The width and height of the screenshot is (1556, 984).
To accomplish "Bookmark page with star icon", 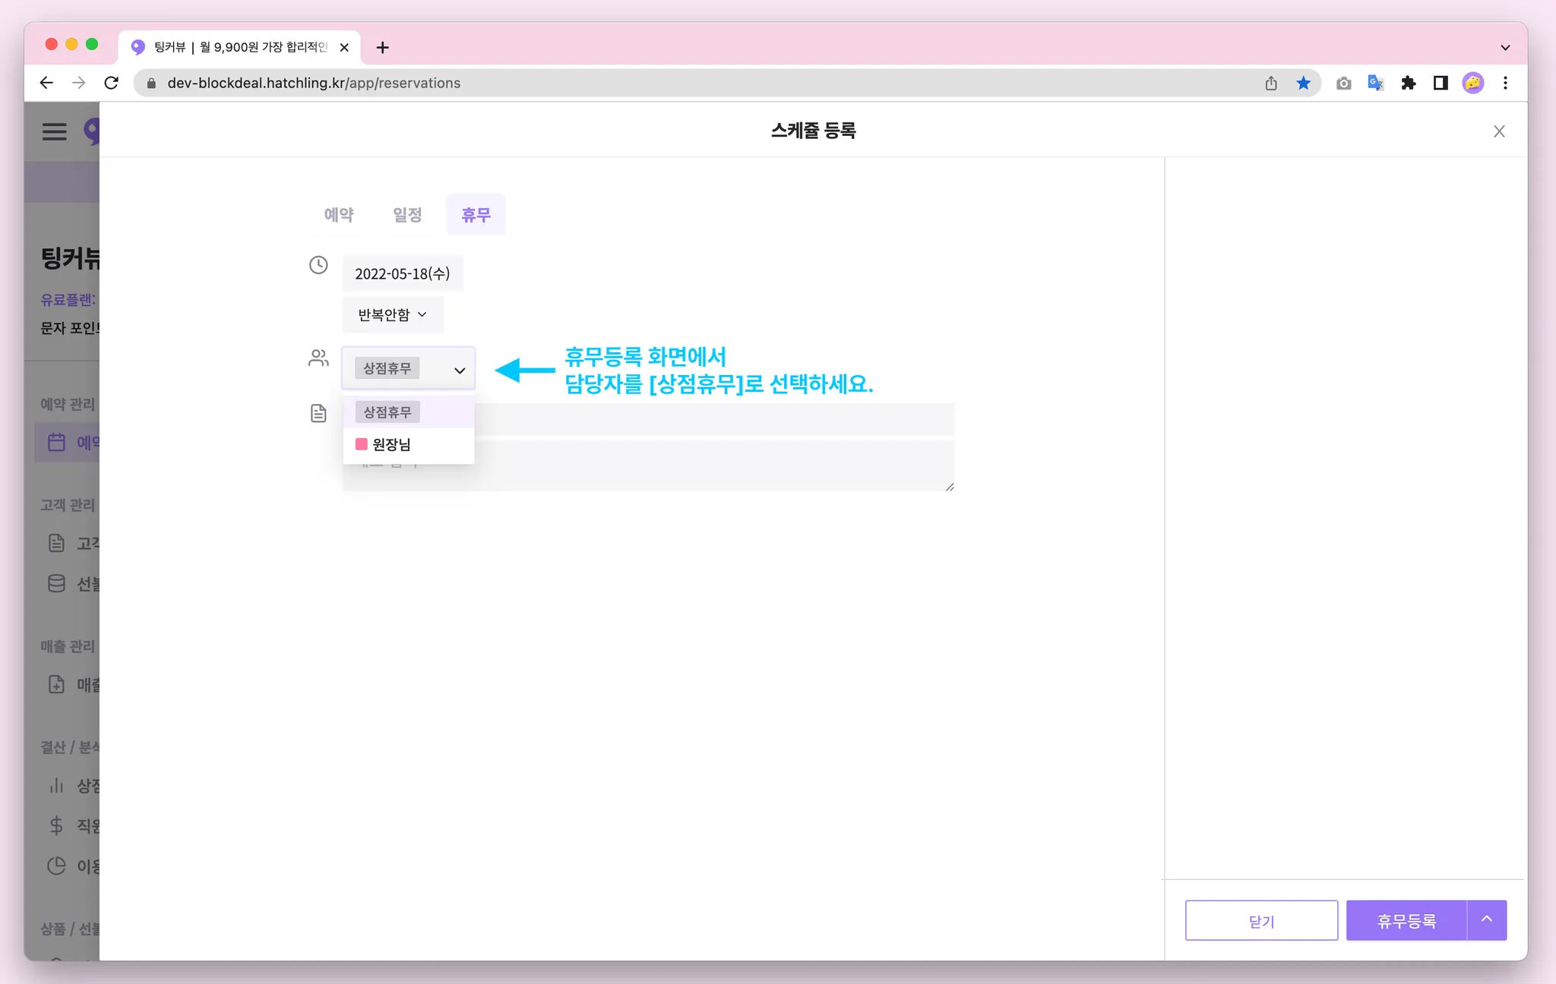I will coord(1304,83).
